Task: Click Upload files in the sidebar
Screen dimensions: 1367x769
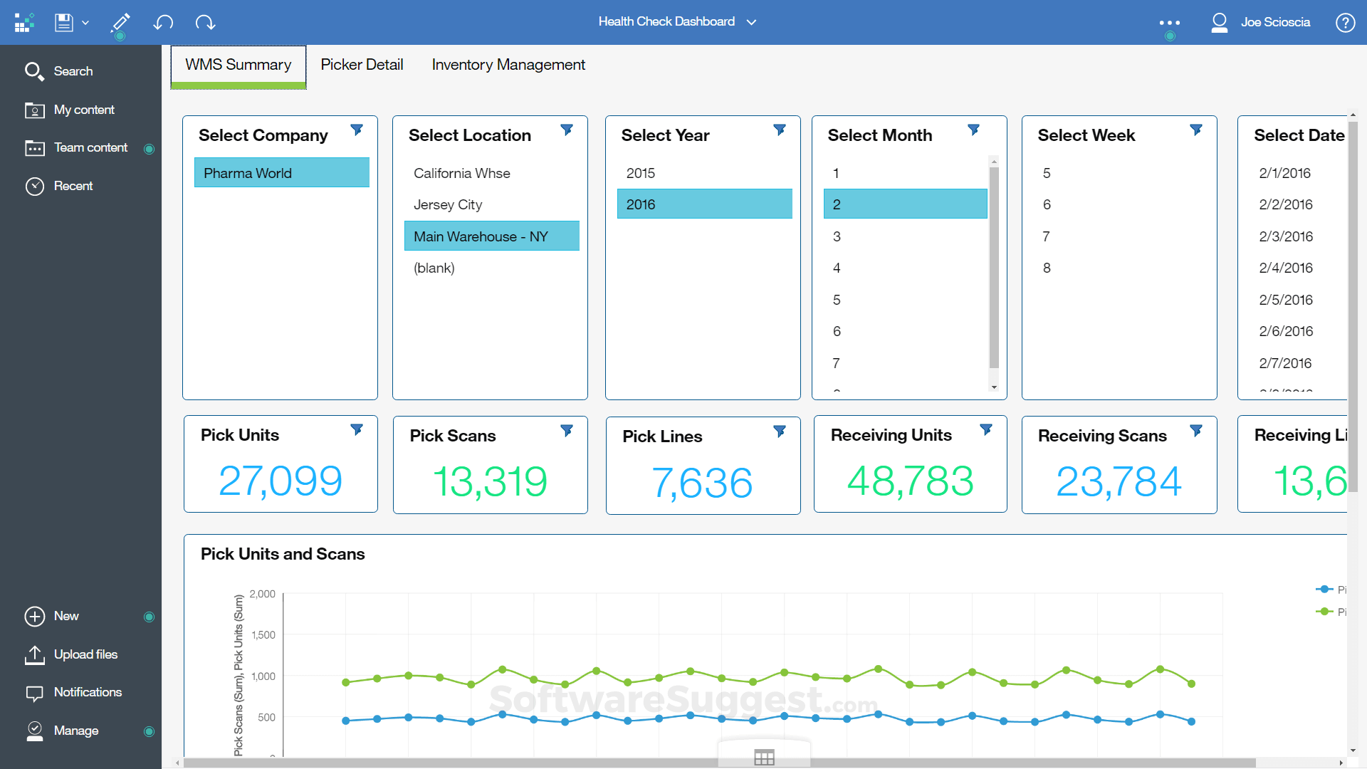Action: [x=85, y=654]
